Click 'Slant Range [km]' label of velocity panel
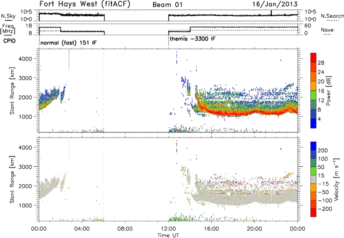The width and height of the screenshot is (344, 238). click(x=12, y=179)
